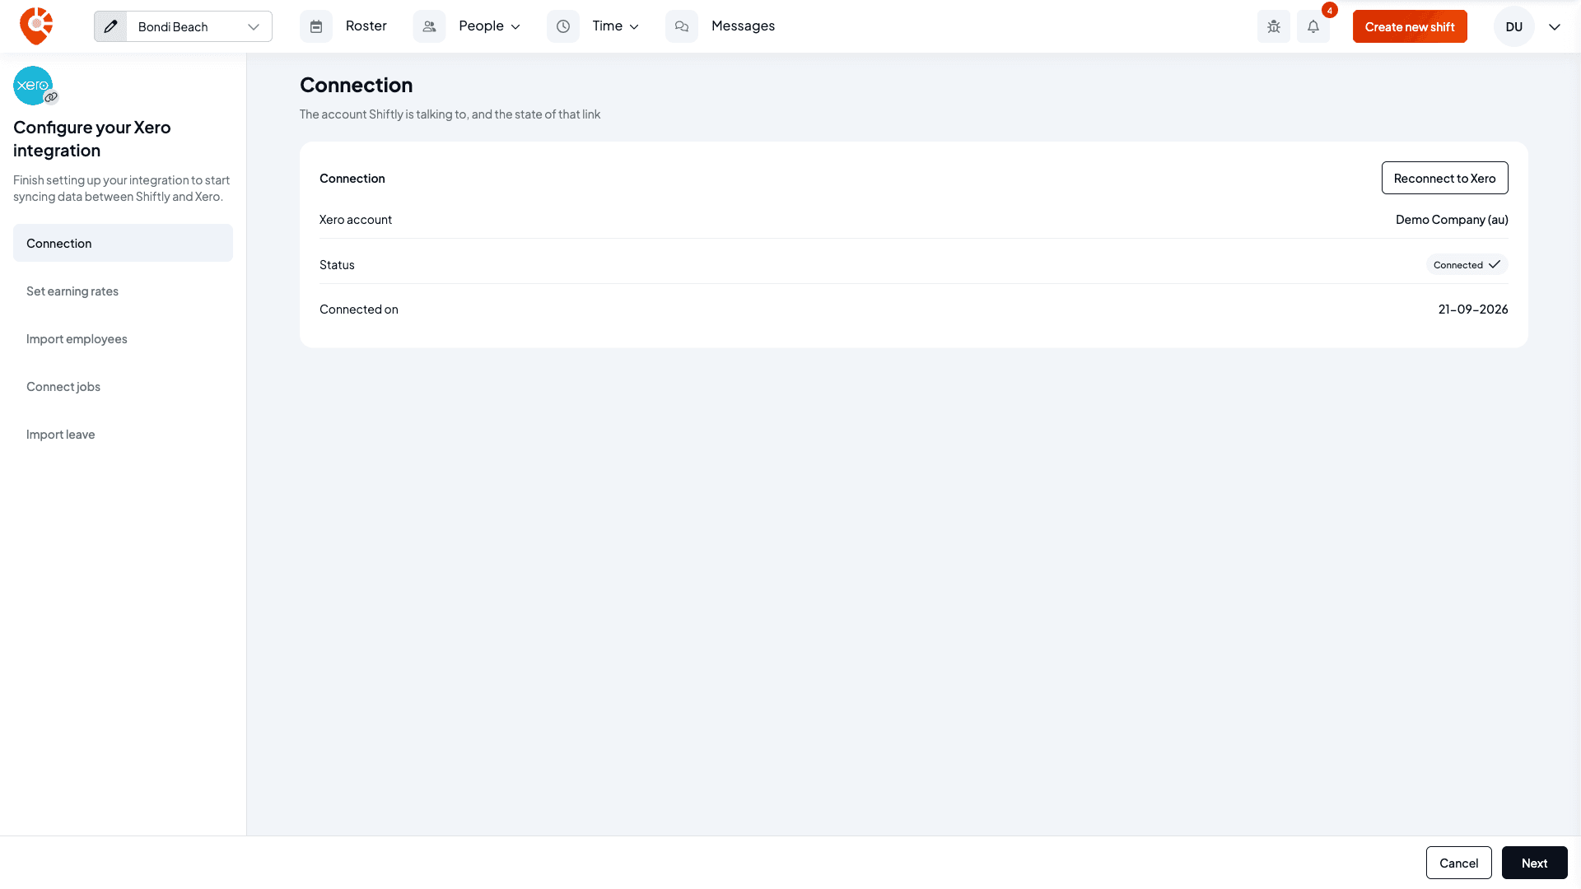Click the Connected status checkmark

coord(1495,264)
